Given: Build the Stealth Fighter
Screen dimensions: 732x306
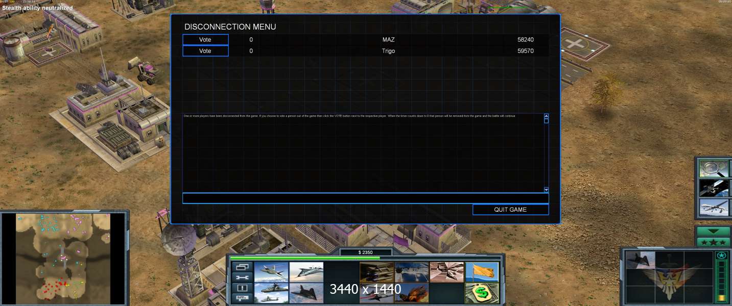Looking at the screenshot, I should tap(306, 293).
